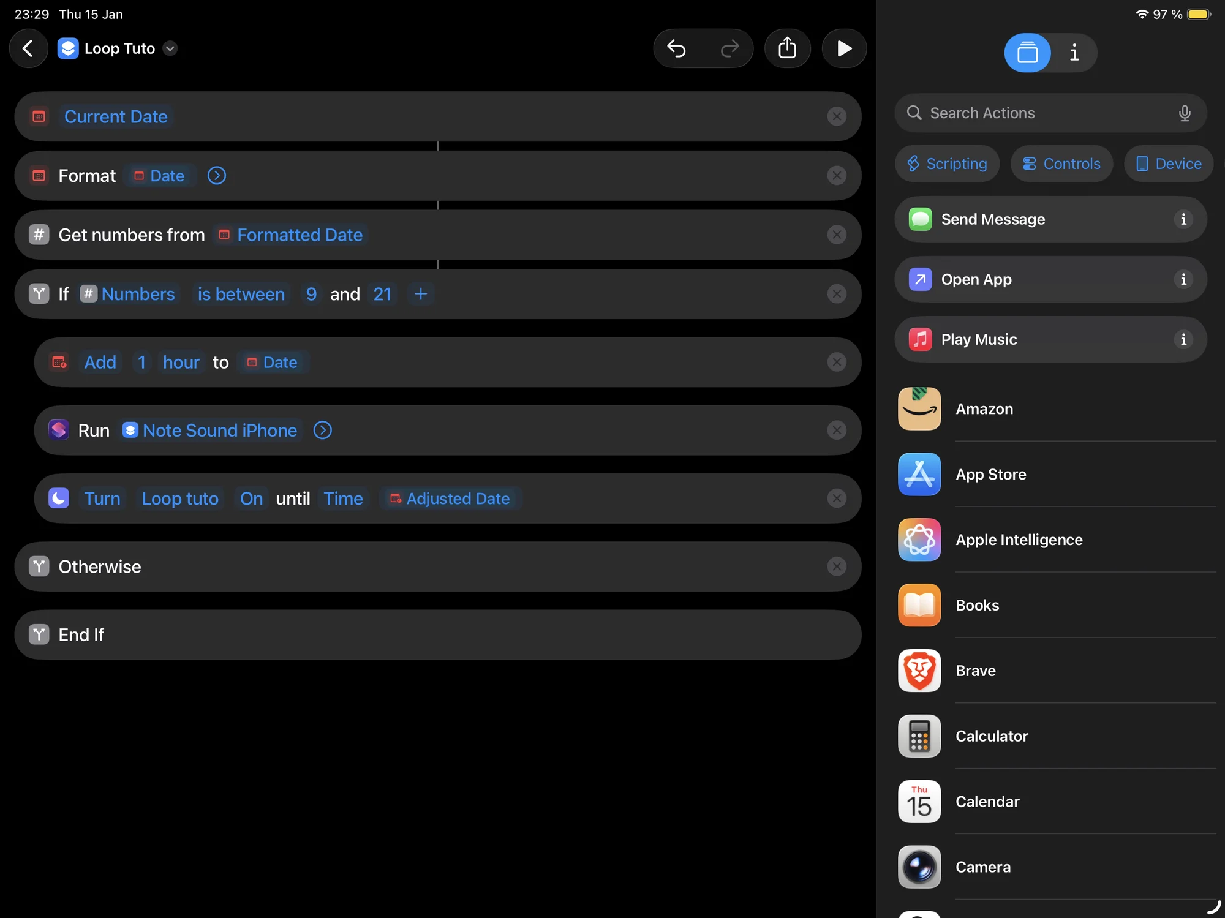Go back using the top-left arrow
This screenshot has height=918, width=1225.
pos(28,48)
